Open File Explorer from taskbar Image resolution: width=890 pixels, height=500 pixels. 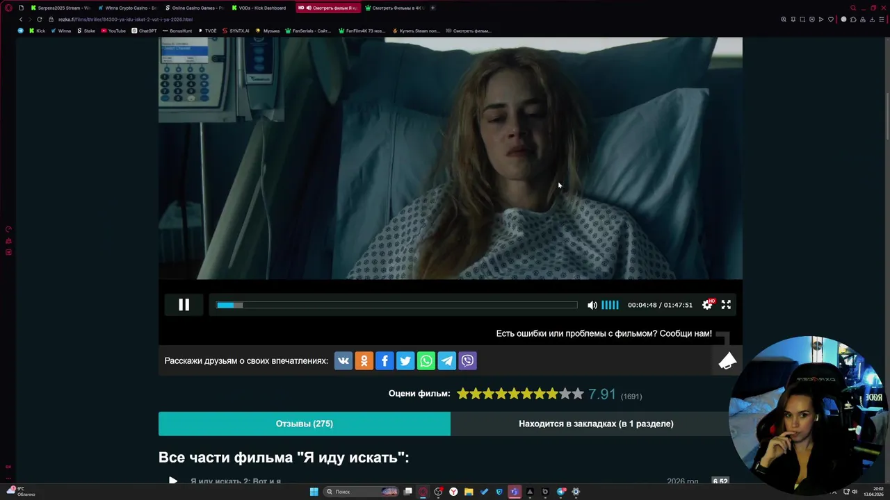pyautogui.click(x=469, y=492)
